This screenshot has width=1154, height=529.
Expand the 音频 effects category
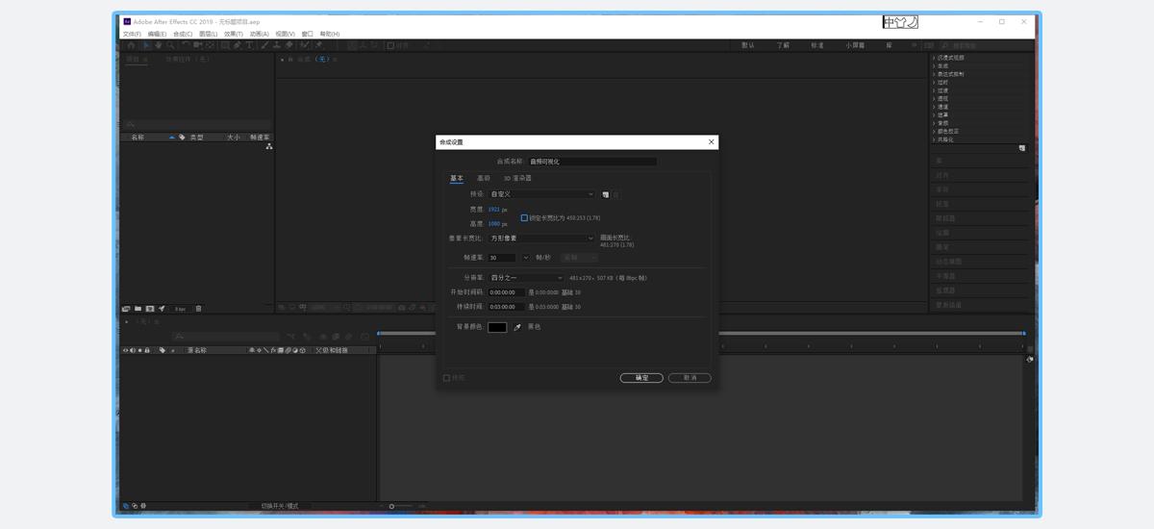pyautogui.click(x=933, y=123)
